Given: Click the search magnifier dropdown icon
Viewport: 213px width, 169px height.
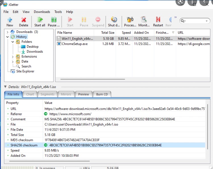Looking at the screenshot, I should pyautogui.click(x=183, y=21).
